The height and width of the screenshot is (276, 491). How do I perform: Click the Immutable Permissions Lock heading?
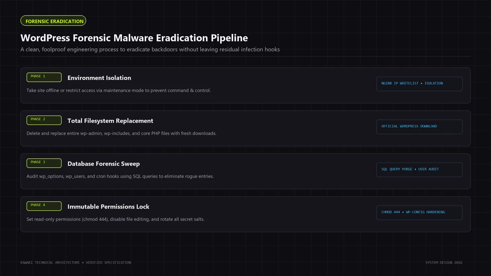108,206
